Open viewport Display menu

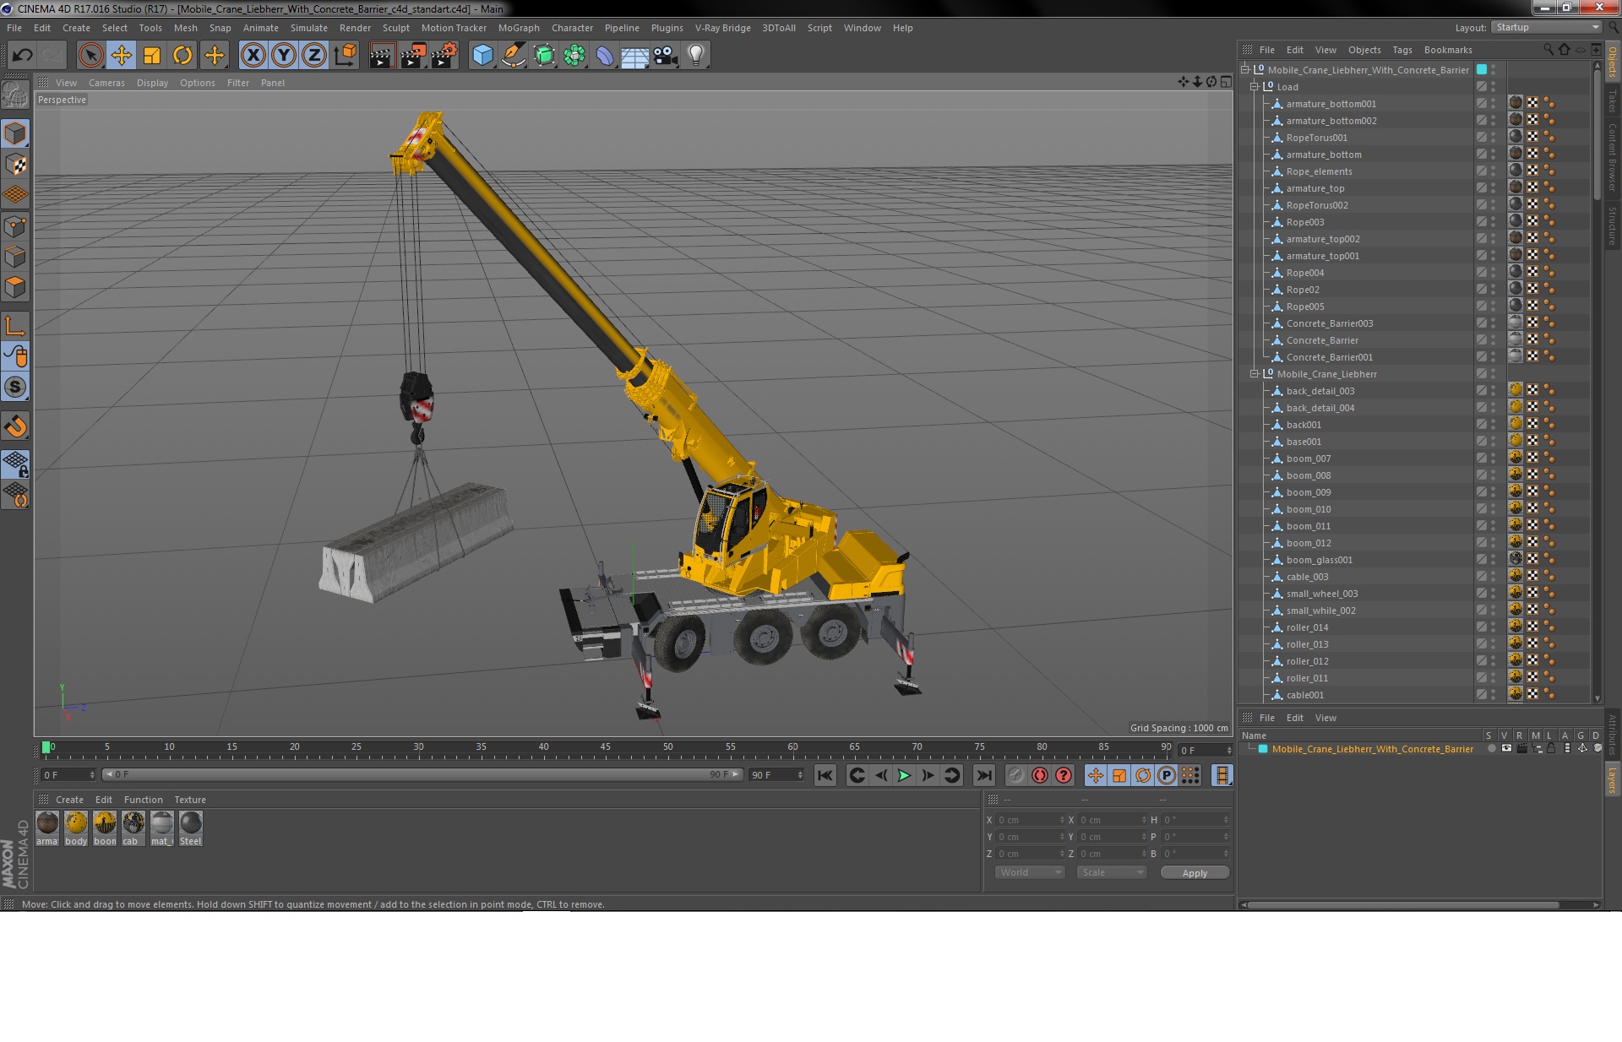[x=152, y=83]
